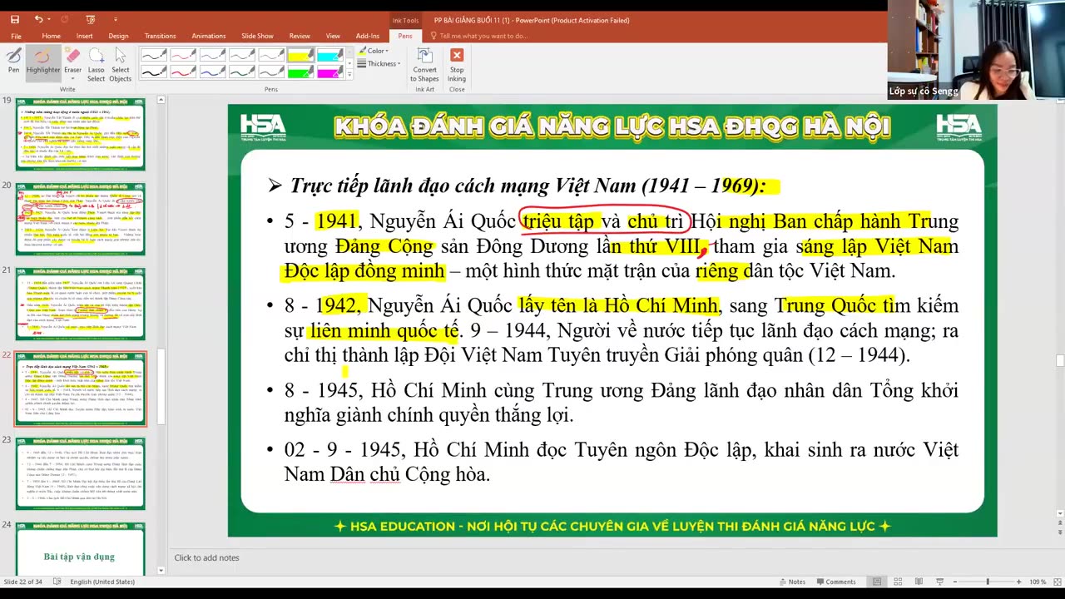Screen dimensions: 1065x599
Task: Open the Design tab
Action: [118, 36]
